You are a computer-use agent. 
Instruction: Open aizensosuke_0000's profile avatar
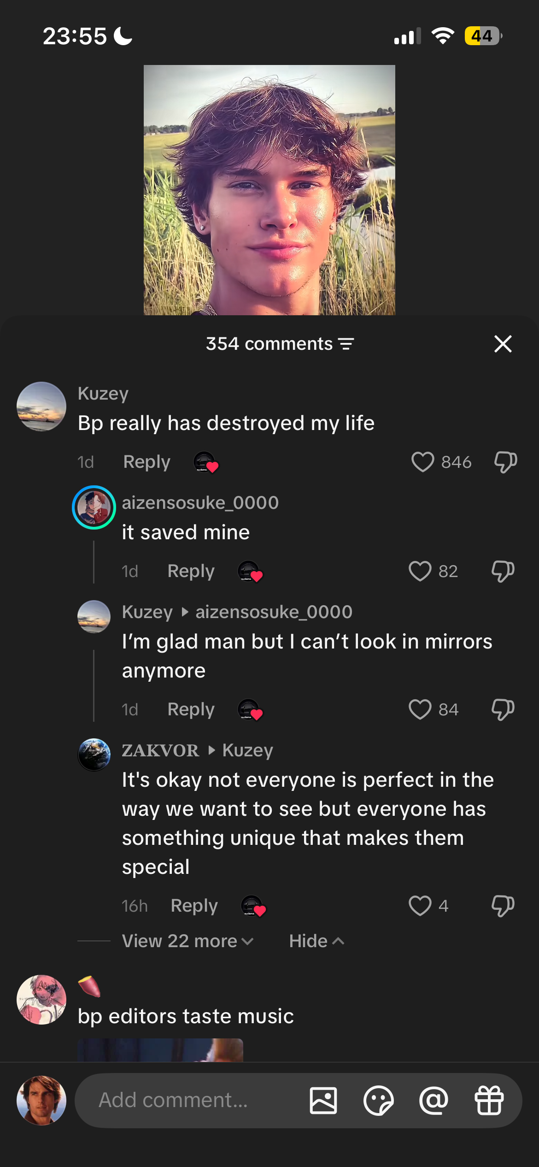point(94,507)
